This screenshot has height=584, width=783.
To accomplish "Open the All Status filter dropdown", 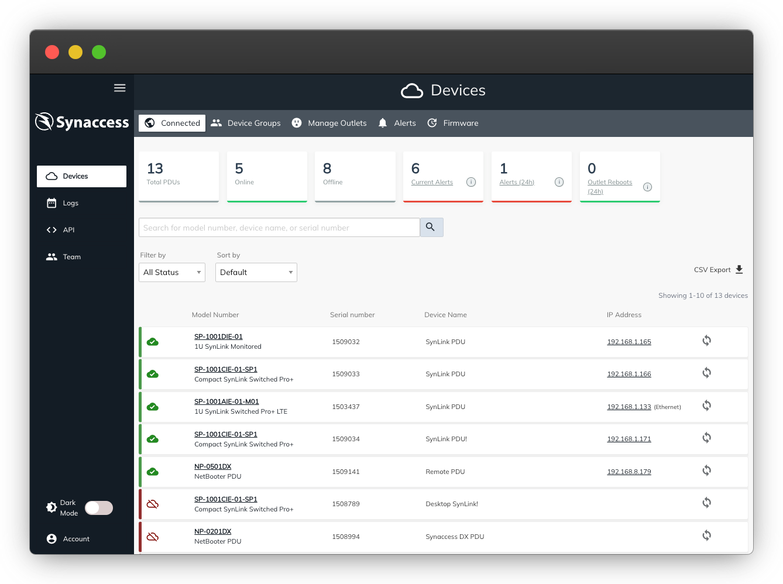I will pyautogui.click(x=172, y=272).
